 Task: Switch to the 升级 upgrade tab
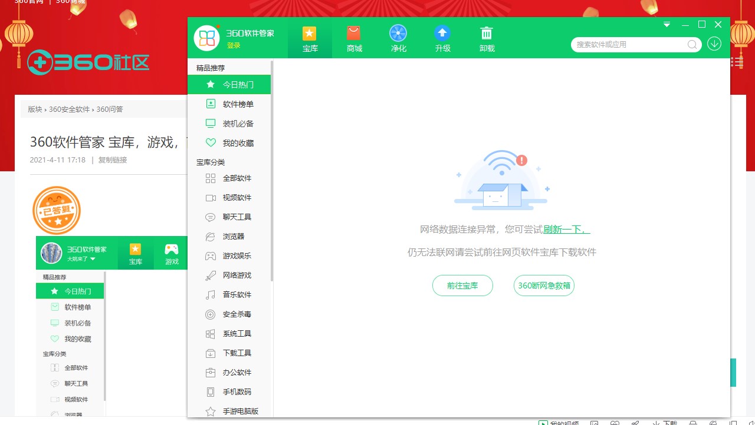click(442, 39)
